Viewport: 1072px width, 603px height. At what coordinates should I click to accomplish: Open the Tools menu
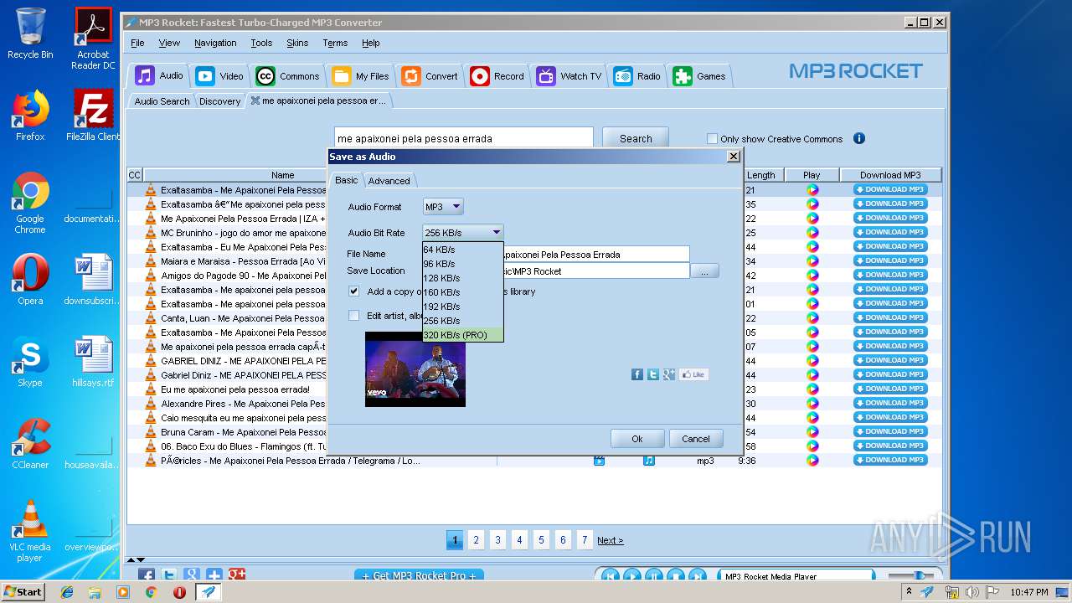click(x=261, y=43)
